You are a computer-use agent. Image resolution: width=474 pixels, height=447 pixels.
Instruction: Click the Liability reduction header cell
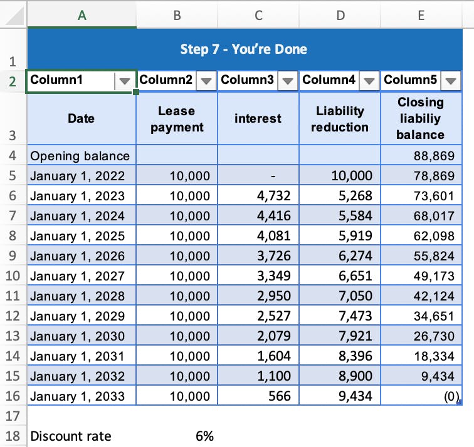click(x=340, y=119)
